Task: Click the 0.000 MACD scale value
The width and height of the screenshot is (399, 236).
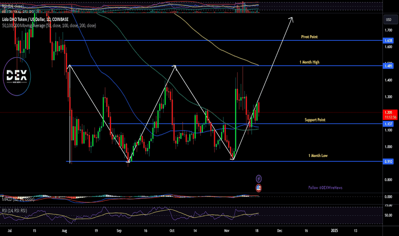Action: coord(388,197)
